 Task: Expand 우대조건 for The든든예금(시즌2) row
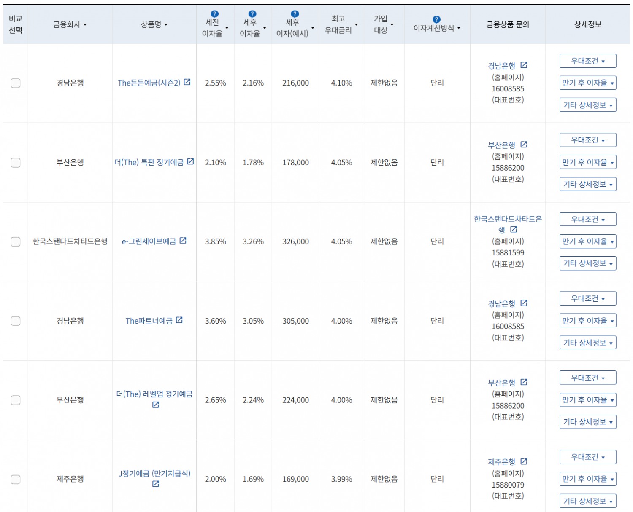click(588, 61)
